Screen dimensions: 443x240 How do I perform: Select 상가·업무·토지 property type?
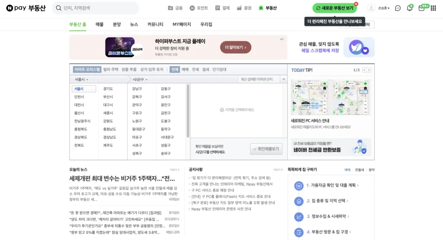152,69
